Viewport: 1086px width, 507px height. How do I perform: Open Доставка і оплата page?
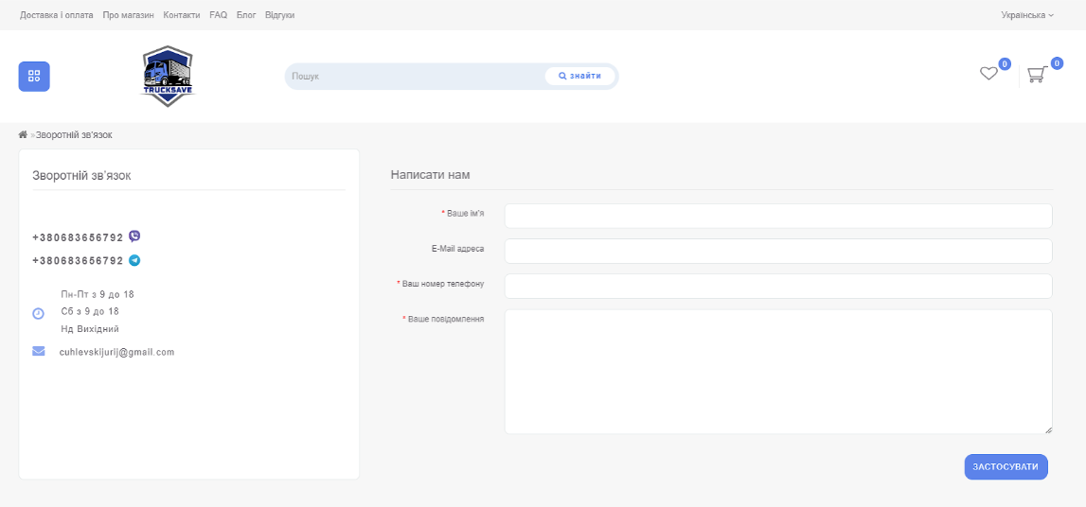[x=57, y=15]
